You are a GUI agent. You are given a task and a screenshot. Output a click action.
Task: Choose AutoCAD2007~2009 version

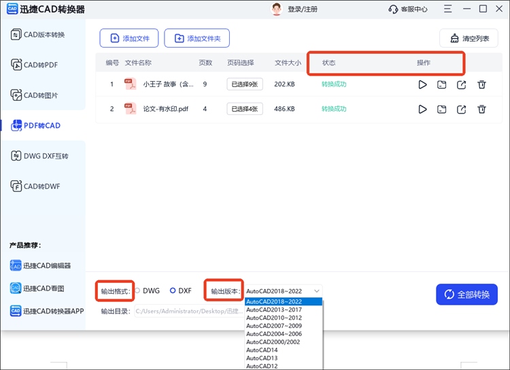click(x=284, y=326)
